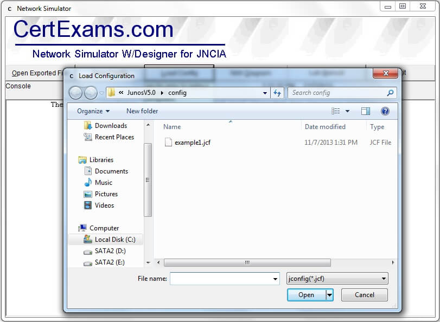The width and height of the screenshot is (440, 322).
Task: Select the Downloads sidebar item
Action: tap(111, 126)
